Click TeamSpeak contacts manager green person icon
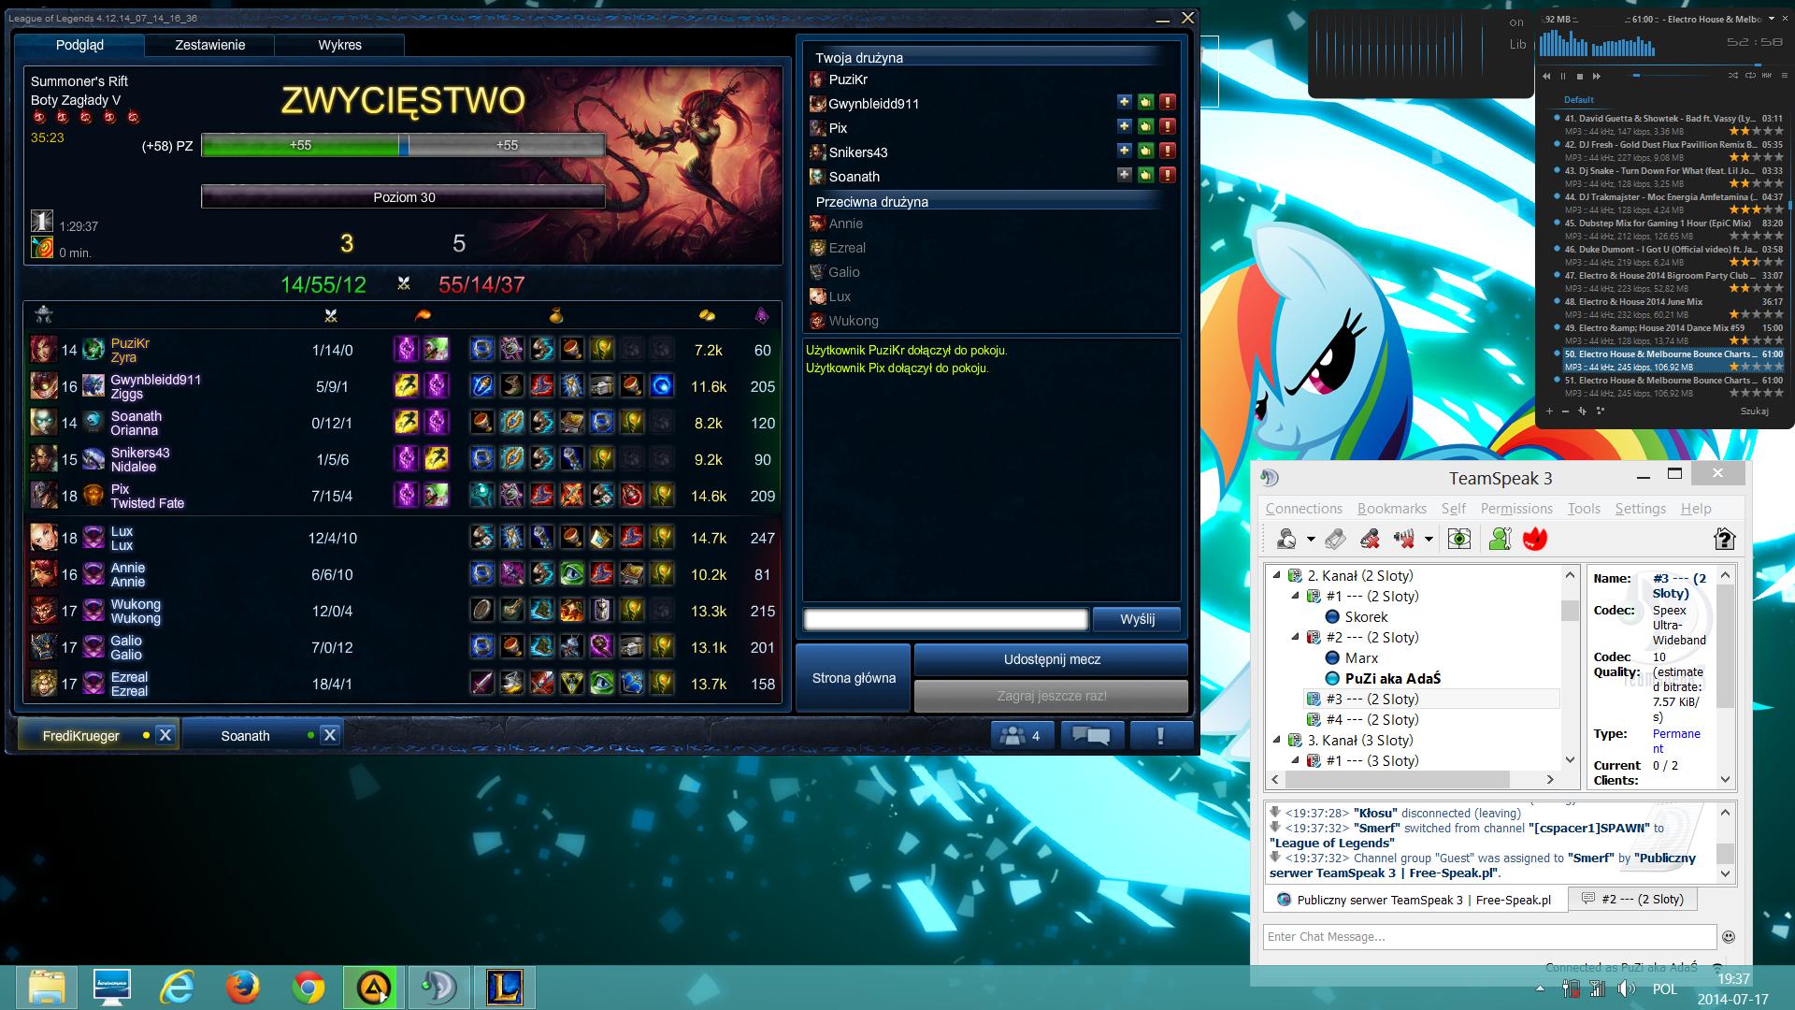Viewport: 1795px width, 1010px height. (1499, 539)
